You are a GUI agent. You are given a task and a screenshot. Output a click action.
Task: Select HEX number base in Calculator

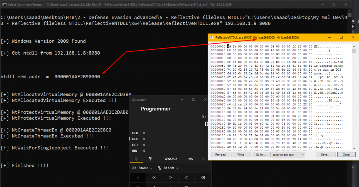tap(138, 133)
